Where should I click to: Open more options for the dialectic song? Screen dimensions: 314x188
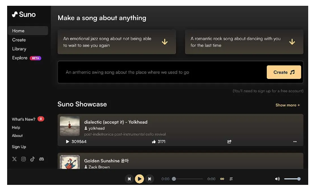click(295, 141)
